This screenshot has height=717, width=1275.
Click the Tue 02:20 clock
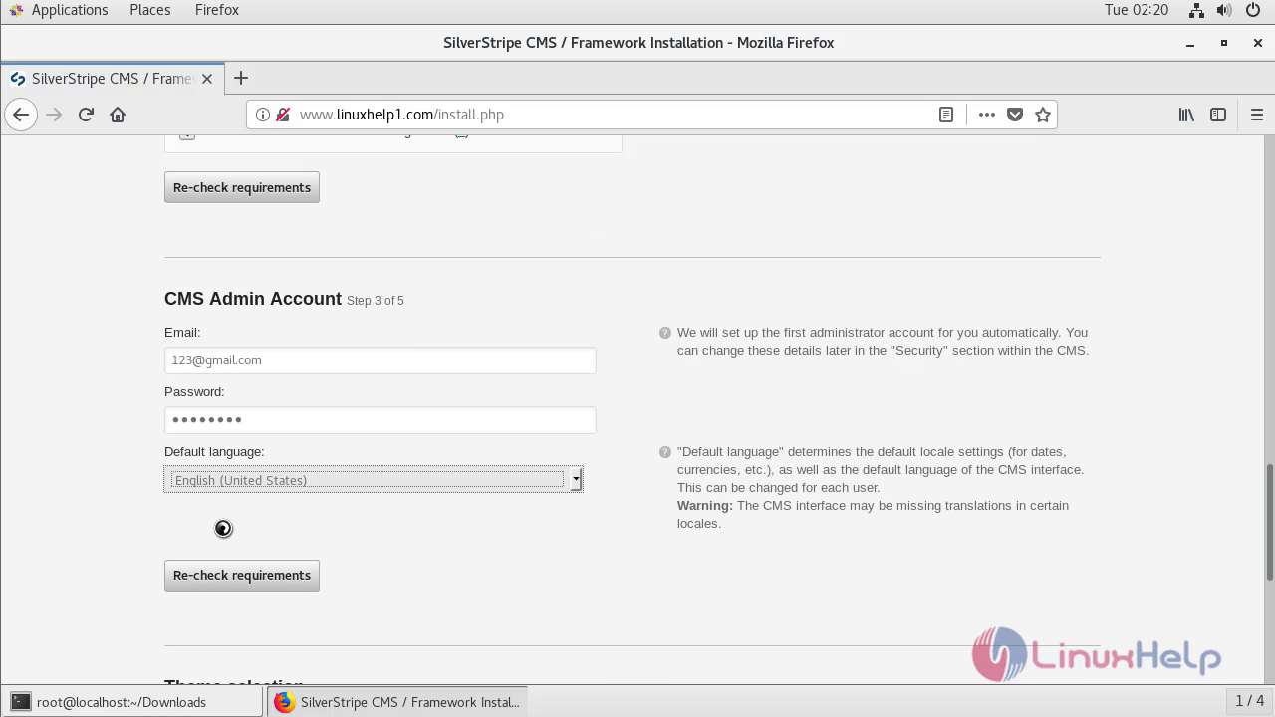coord(1136,10)
